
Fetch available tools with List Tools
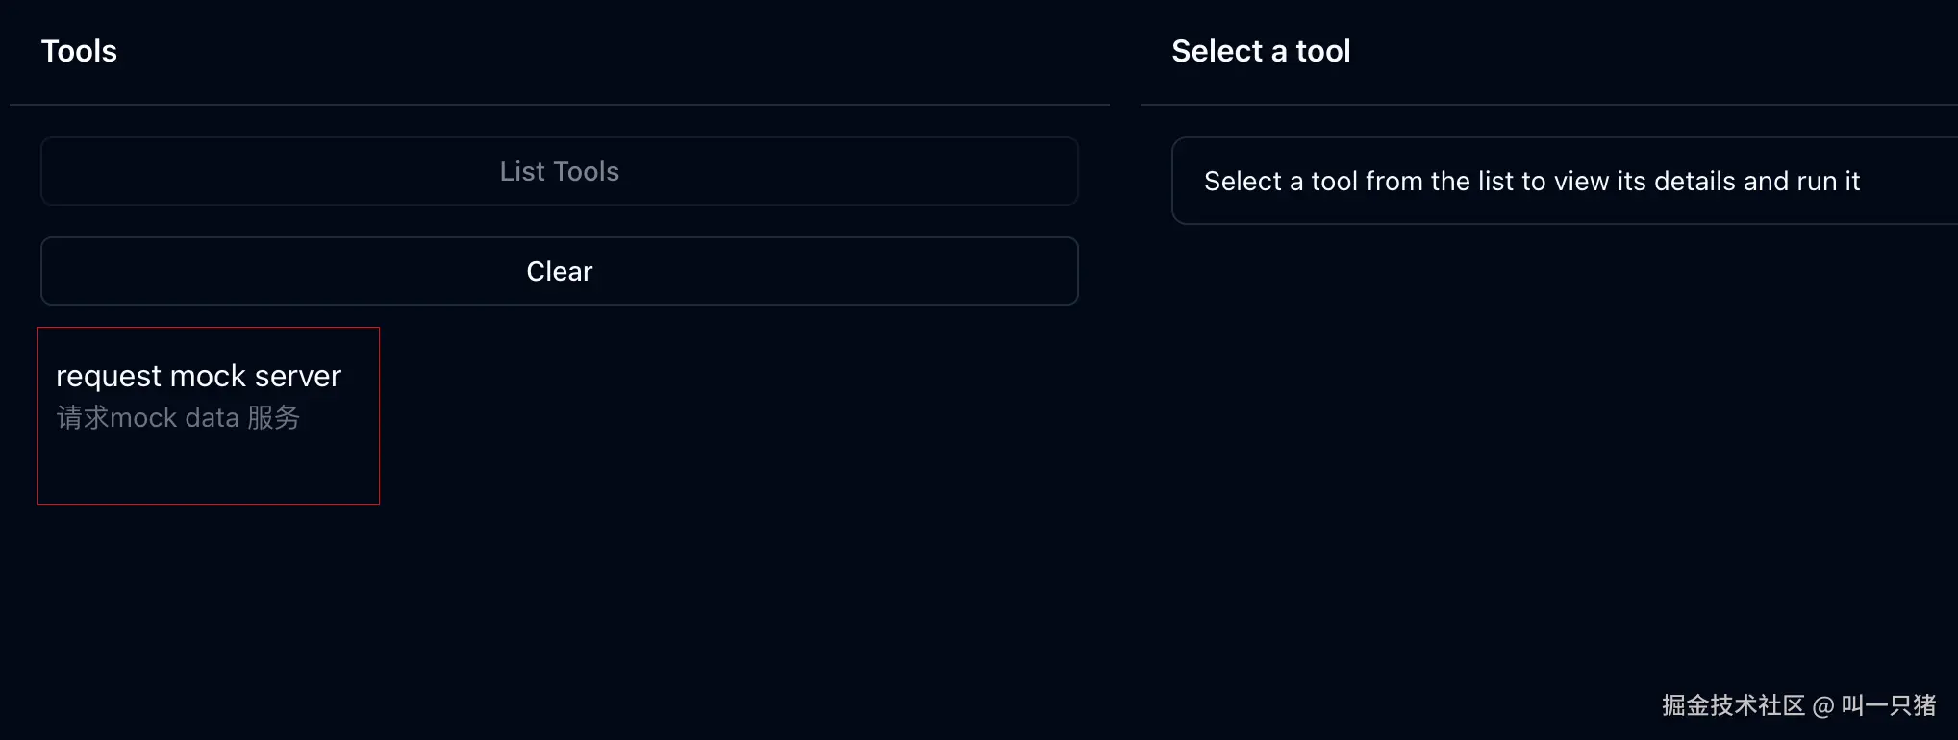(559, 171)
